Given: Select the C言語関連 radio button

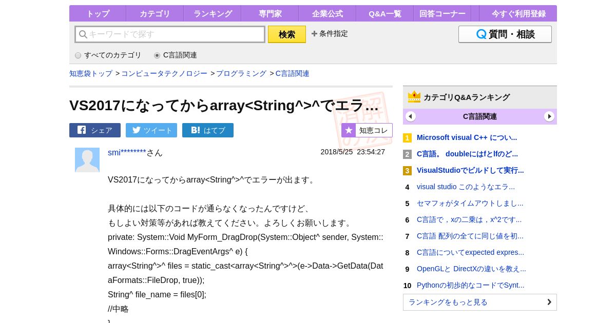Looking at the screenshot, I should click(x=157, y=55).
